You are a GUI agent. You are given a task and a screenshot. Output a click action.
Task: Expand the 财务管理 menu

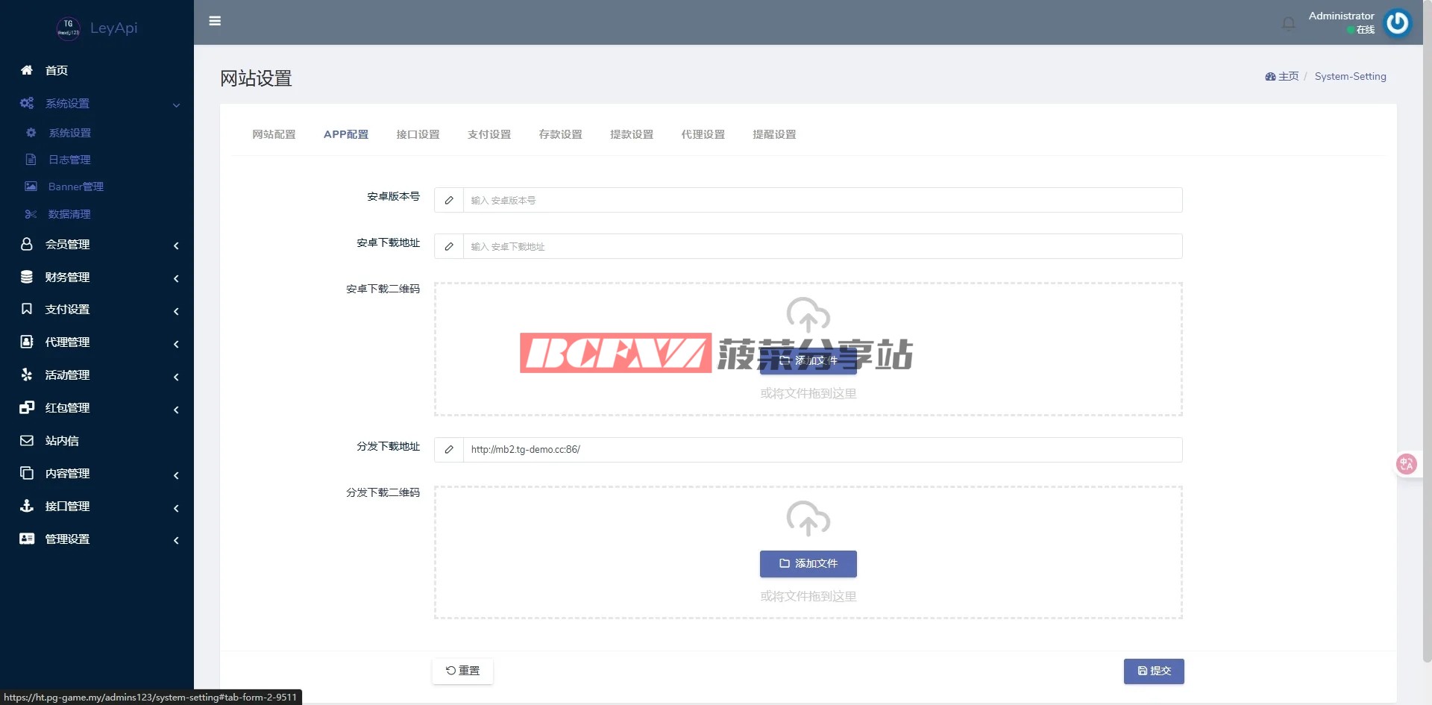pos(67,278)
